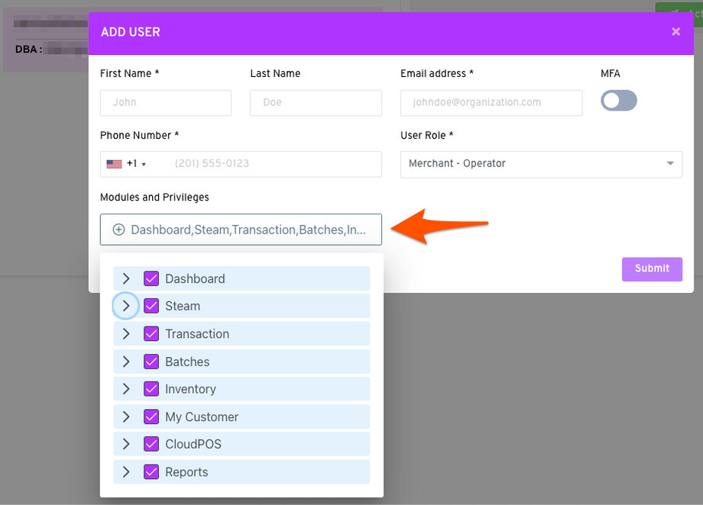Select the My Customer tree item
The image size is (703, 505).
point(202,417)
